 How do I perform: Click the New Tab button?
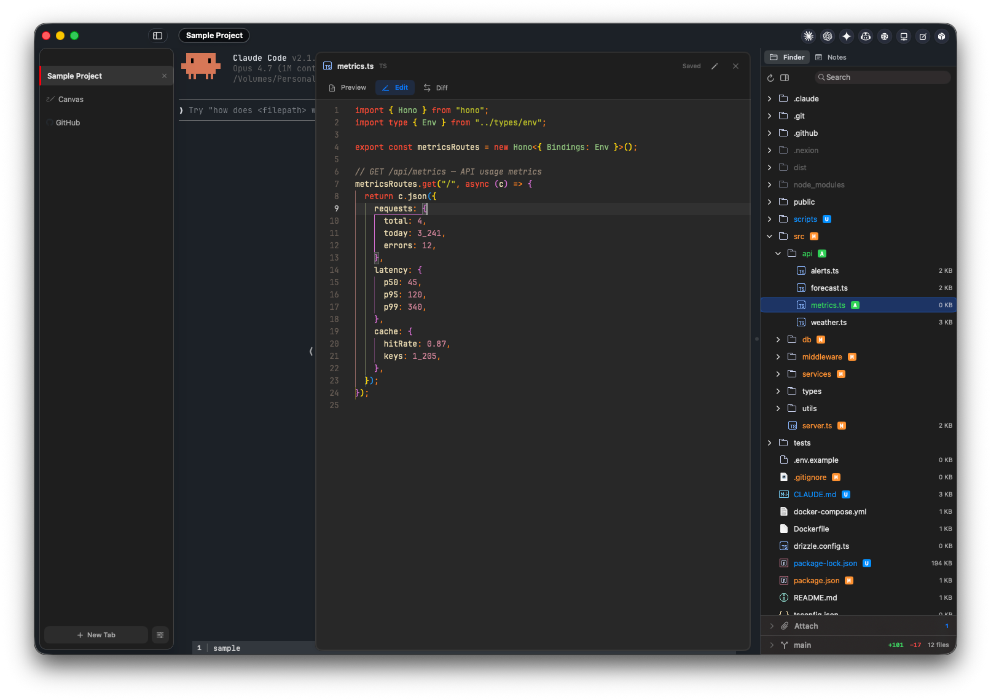coord(96,635)
